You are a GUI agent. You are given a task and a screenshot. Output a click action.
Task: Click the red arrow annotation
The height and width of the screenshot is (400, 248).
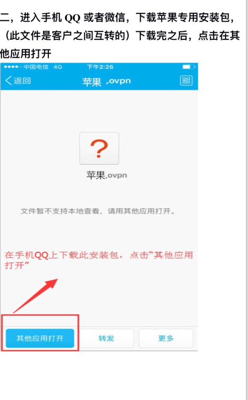click(36, 296)
